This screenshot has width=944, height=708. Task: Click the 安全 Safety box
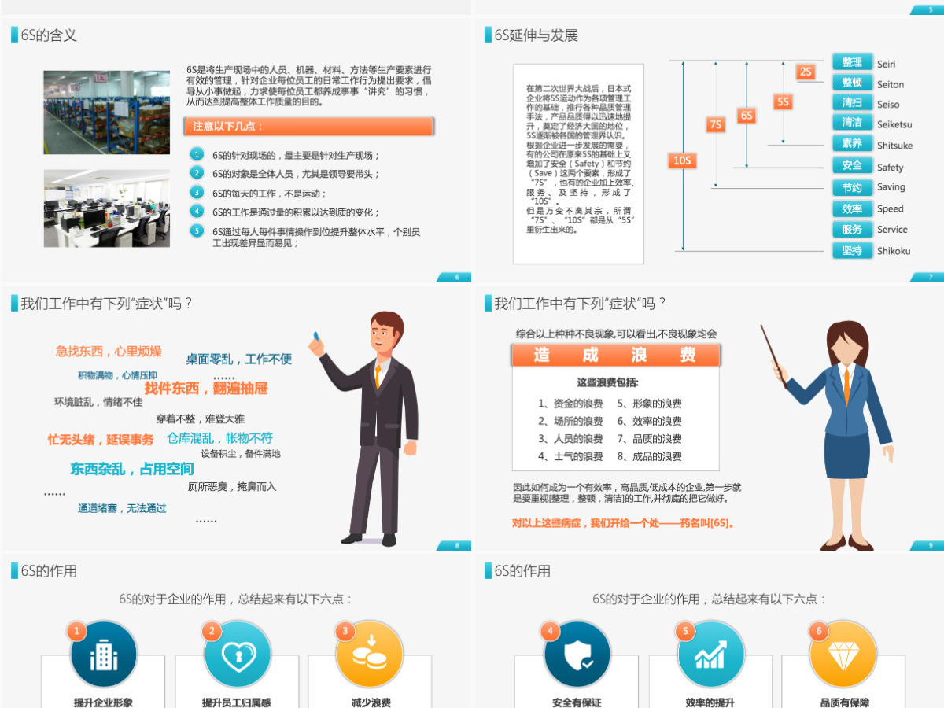click(x=852, y=166)
